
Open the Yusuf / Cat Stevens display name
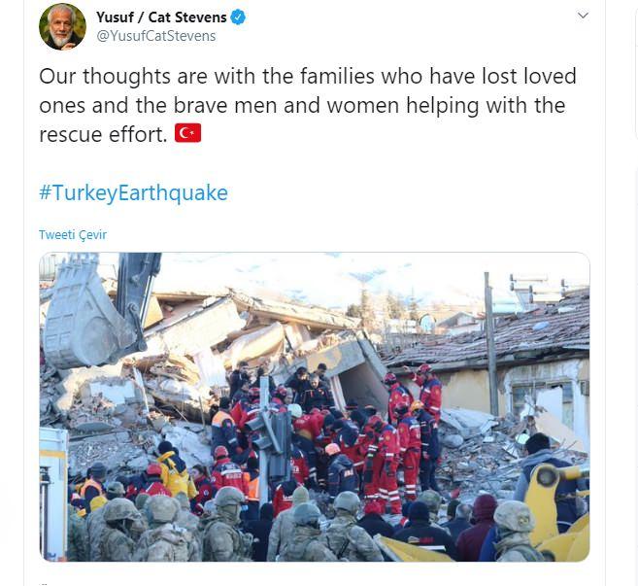pyautogui.click(x=161, y=17)
